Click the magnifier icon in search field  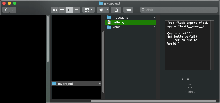point(143,10)
